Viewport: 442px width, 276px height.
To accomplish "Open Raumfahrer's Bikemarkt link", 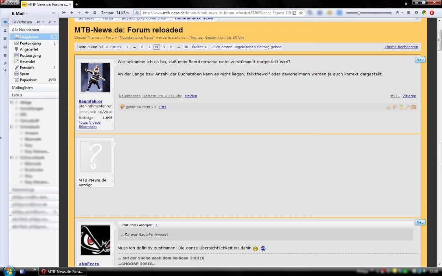I will tap(88, 127).
